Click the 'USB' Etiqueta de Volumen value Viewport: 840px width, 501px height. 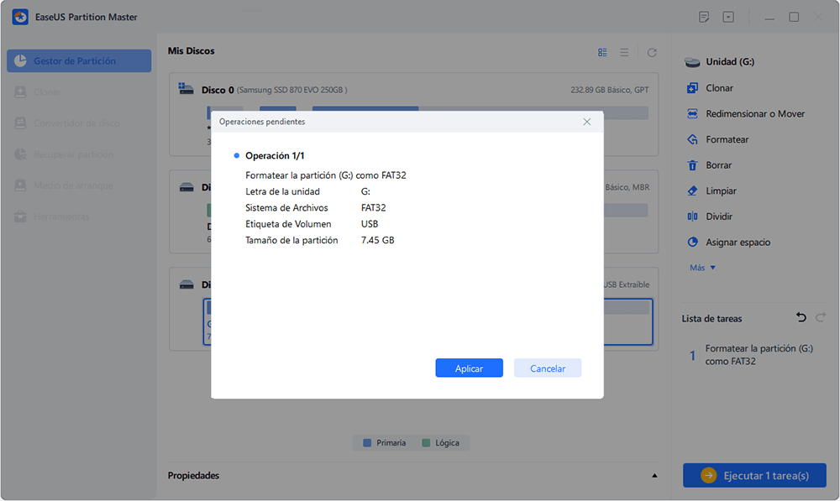pyautogui.click(x=369, y=224)
